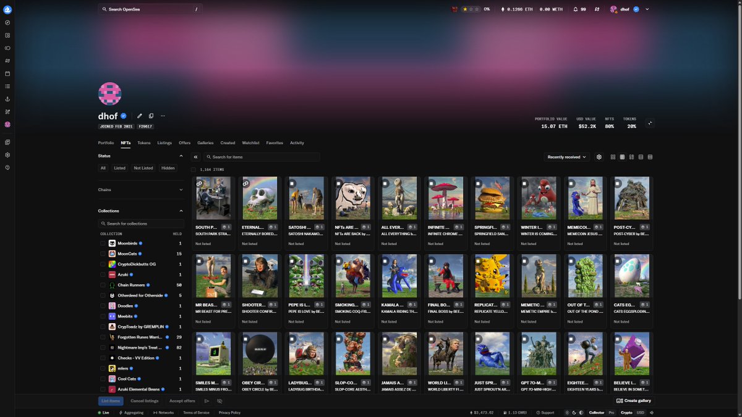The height and width of the screenshot is (417, 742).
Task: Click the Search for collections field
Action: (141, 224)
